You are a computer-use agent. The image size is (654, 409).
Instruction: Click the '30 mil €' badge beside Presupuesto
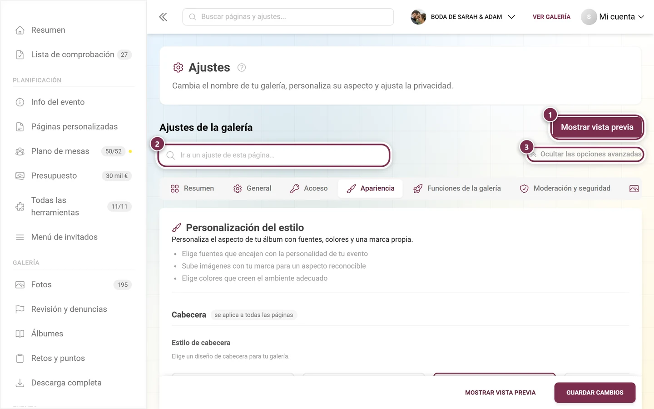(x=117, y=176)
